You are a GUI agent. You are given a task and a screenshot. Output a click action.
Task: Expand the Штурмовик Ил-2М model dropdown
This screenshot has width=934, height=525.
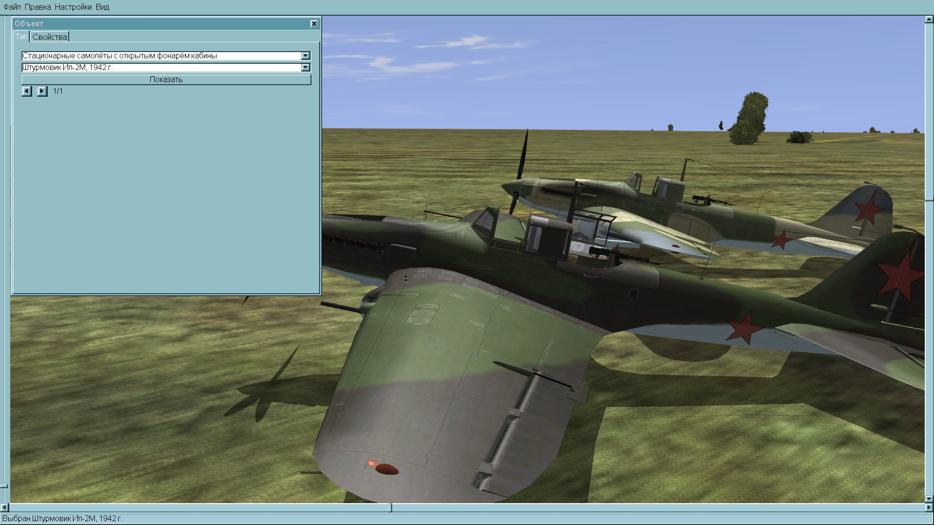click(x=305, y=68)
